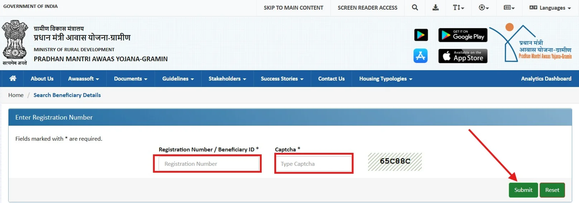Open the text size adjustment icon
The image size is (579, 203).
click(x=458, y=8)
